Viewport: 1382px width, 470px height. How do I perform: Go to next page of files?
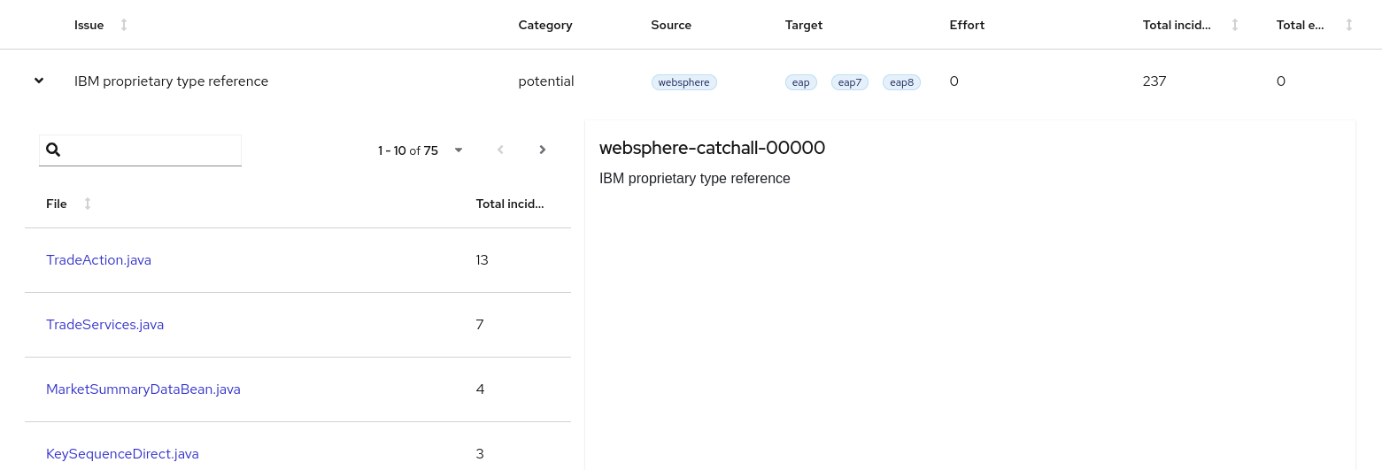543,150
